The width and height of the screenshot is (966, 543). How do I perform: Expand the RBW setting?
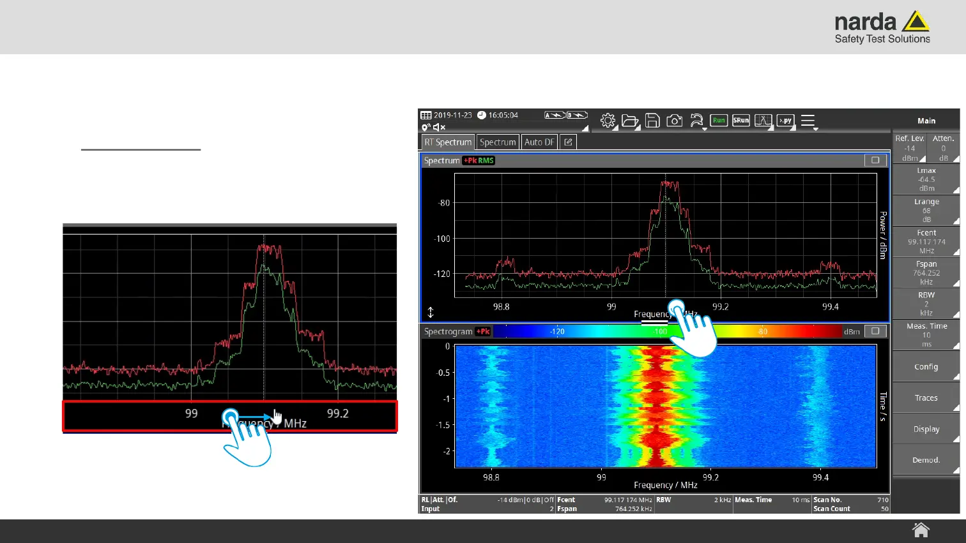pyautogui.click(x=926, y=304)
